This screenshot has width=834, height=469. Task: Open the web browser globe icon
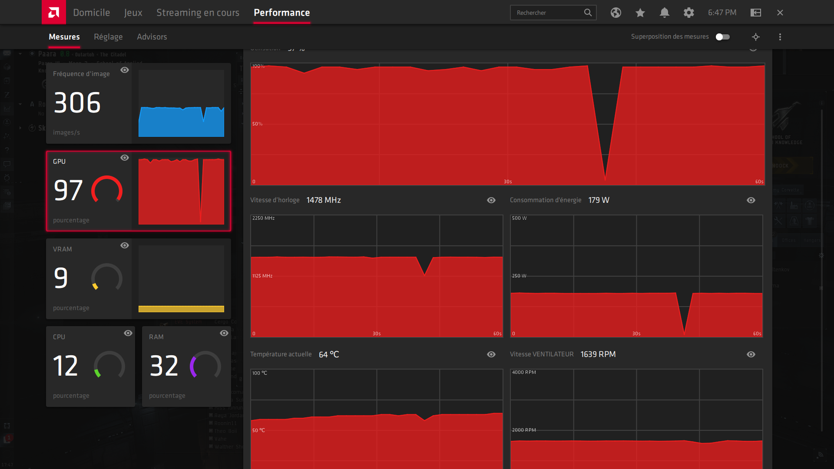616,13
